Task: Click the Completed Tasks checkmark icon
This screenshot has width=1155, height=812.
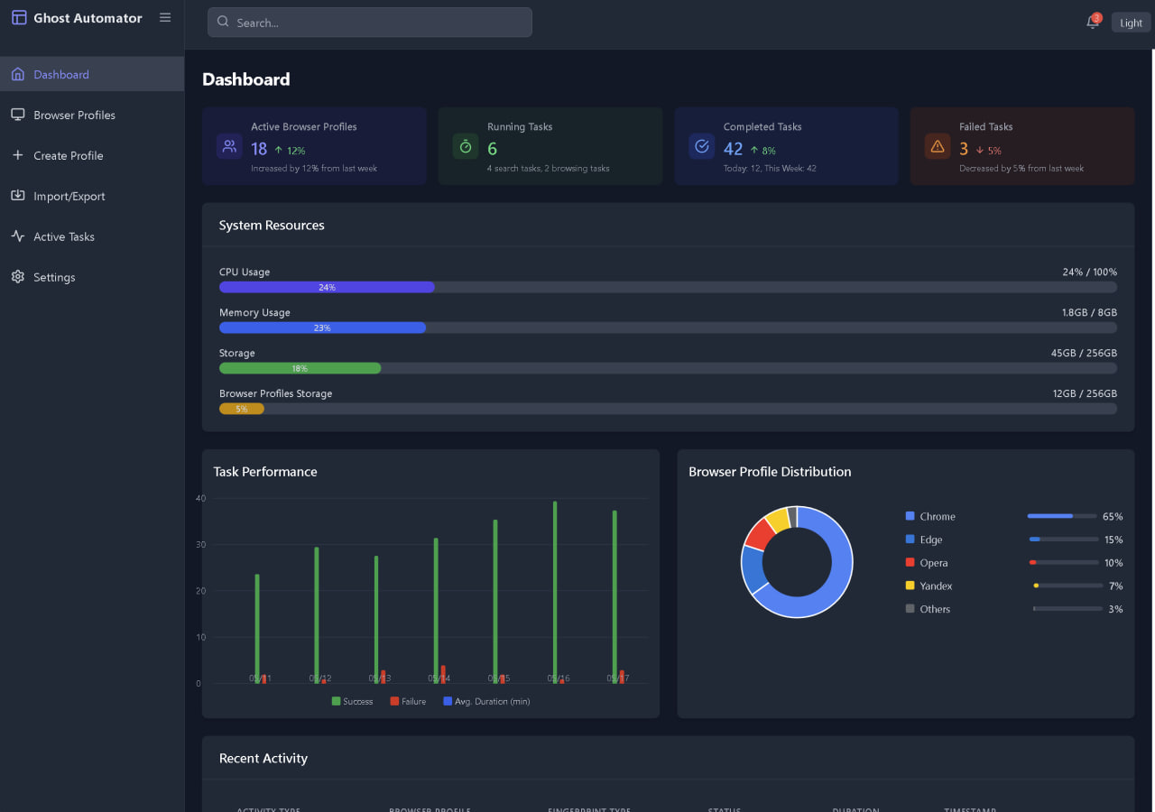Action: click(x=702, y=146)
